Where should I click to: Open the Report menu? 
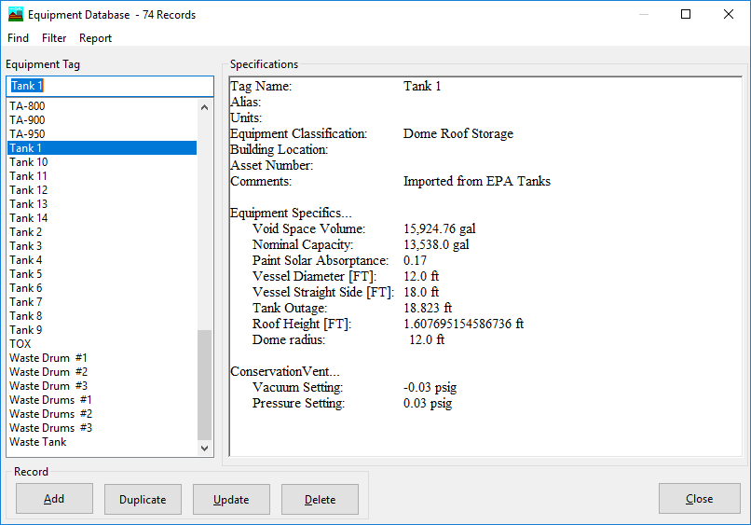tap(95, 38)
